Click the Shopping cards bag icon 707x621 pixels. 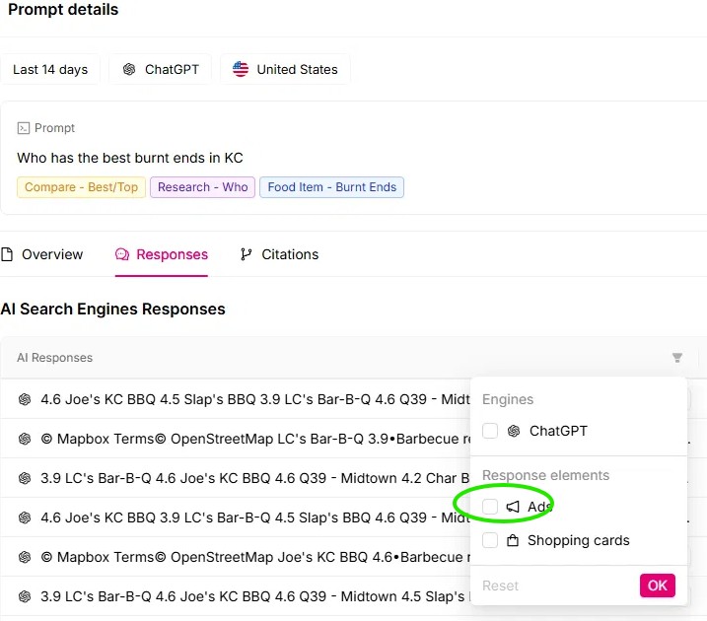pyautogui.click(x=513, y=540)
